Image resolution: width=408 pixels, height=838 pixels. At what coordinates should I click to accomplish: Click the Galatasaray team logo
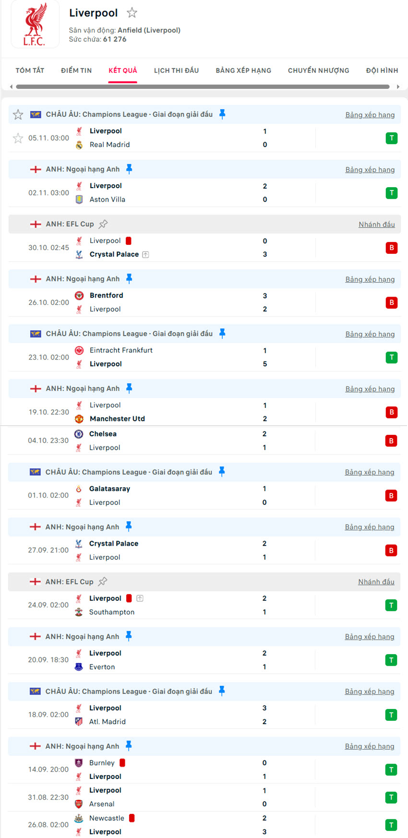tap(80, 489)
